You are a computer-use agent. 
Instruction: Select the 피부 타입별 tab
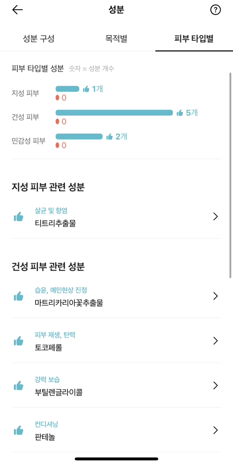194,39
